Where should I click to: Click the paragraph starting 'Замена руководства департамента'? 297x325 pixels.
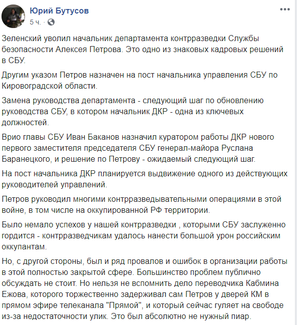tap(133, 111)
